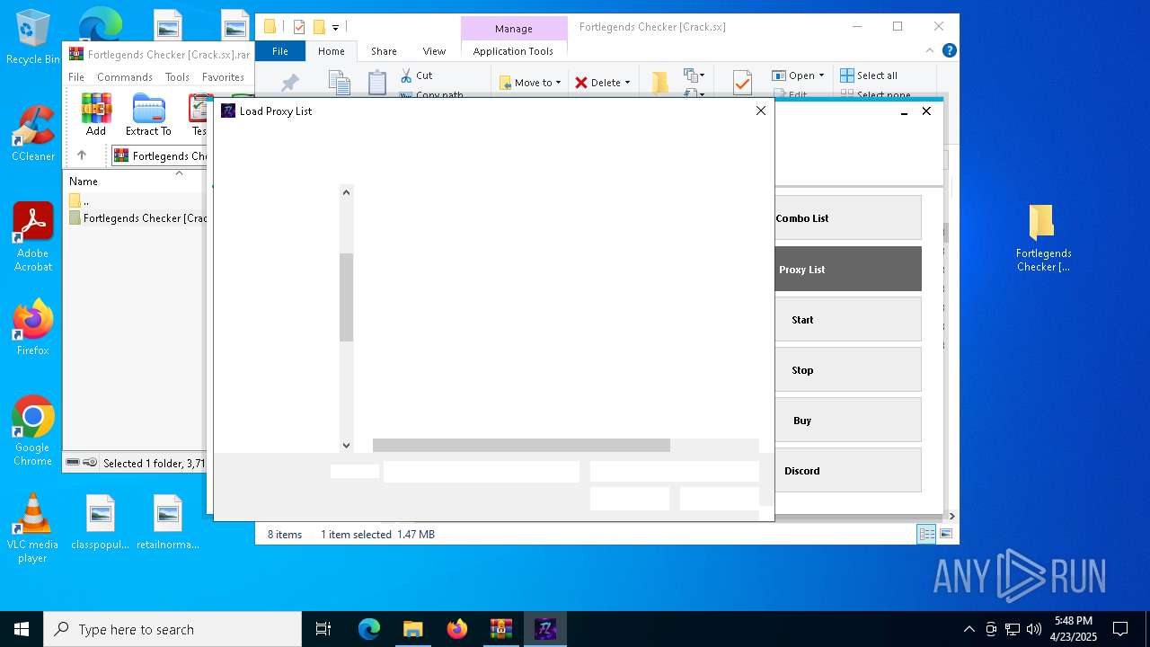The width and height of the screenshot is (1150, 647).
Task: Minimize the Fortlegends Checker app window
Action: pos(905,111)
